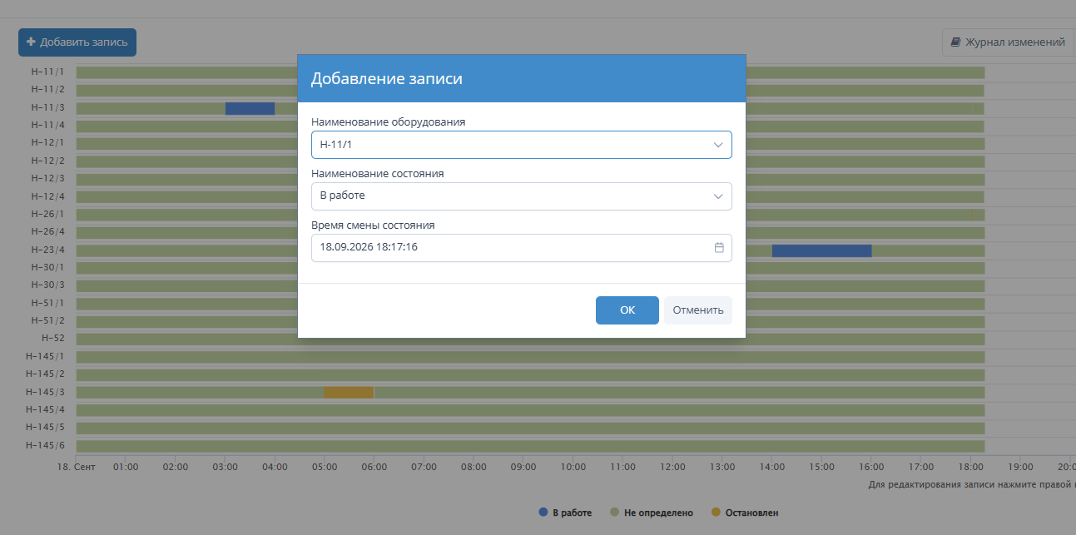Image resolution: width=1076 pixels, height=535 pixels.
Task: Click the book icon on Журнал изменений
Action: click(x=955, y=42)
